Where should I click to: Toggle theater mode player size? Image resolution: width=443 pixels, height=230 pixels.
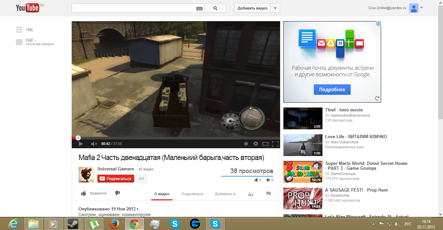click(x=265, y=144)
